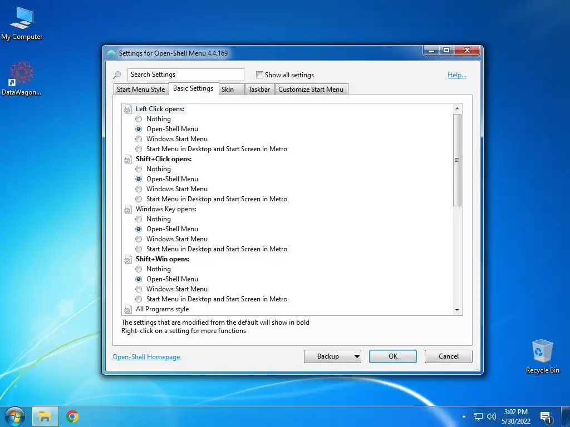
Task: Switch to Basic Settings tab
Action: (x=193, y=88)
